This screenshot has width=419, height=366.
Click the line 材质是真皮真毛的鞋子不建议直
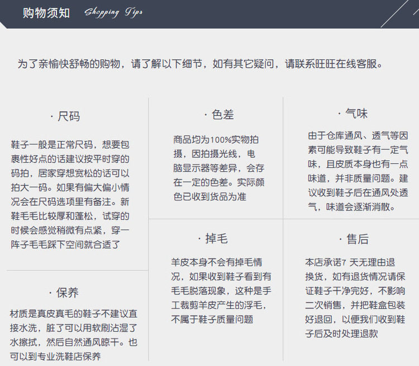click(74, 313)
